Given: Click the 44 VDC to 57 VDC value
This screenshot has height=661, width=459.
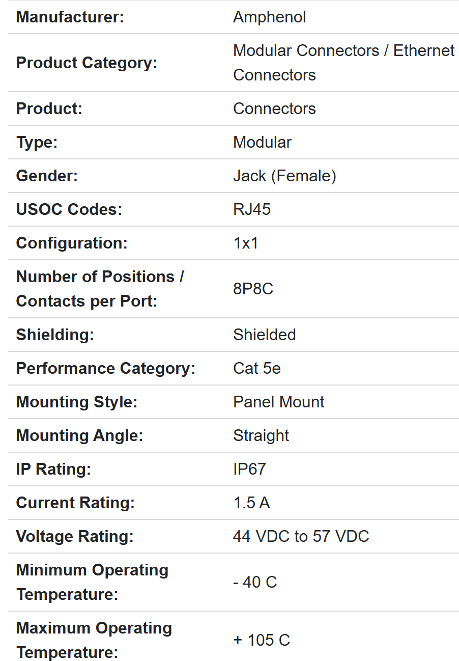Looking at the screenshot, I should 301,536.
